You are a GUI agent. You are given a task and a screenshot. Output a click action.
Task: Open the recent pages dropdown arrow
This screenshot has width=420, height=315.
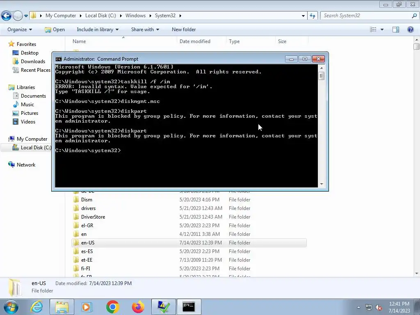[26, 16]
